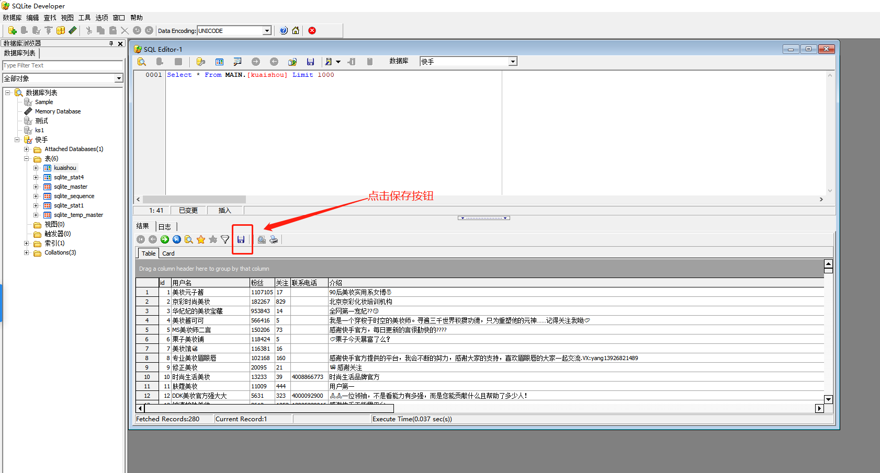Viewport: 880px width, 473px height.
Task: Click the yellow star bookmark icon
Action: tap(201, 239)
